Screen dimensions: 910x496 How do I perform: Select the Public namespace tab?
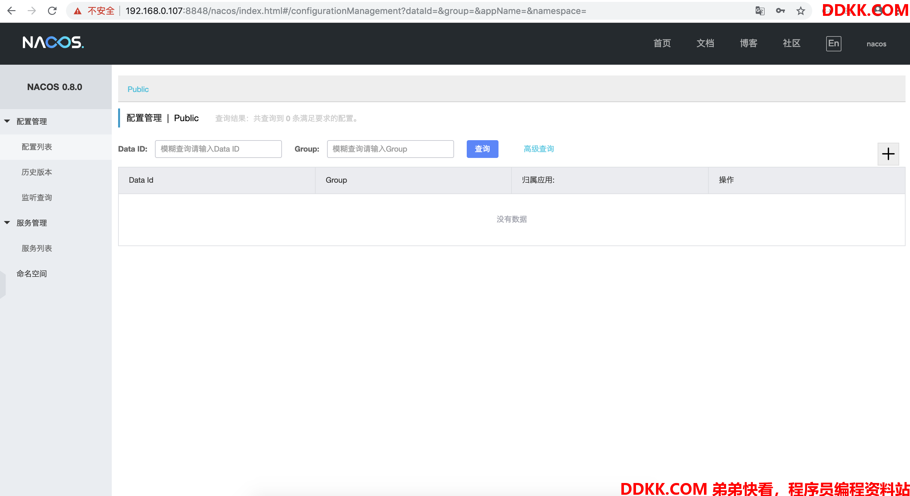(138, 89)
